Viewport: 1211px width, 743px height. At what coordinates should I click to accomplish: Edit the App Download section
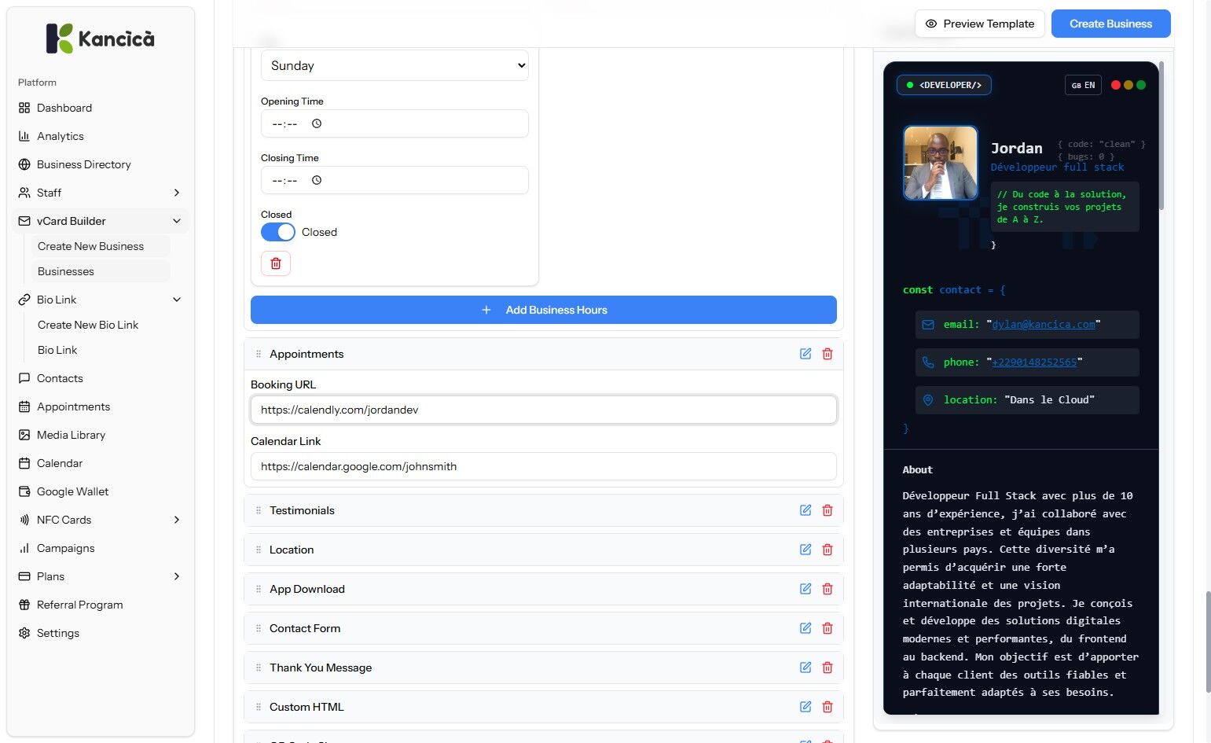pos(805,589)
